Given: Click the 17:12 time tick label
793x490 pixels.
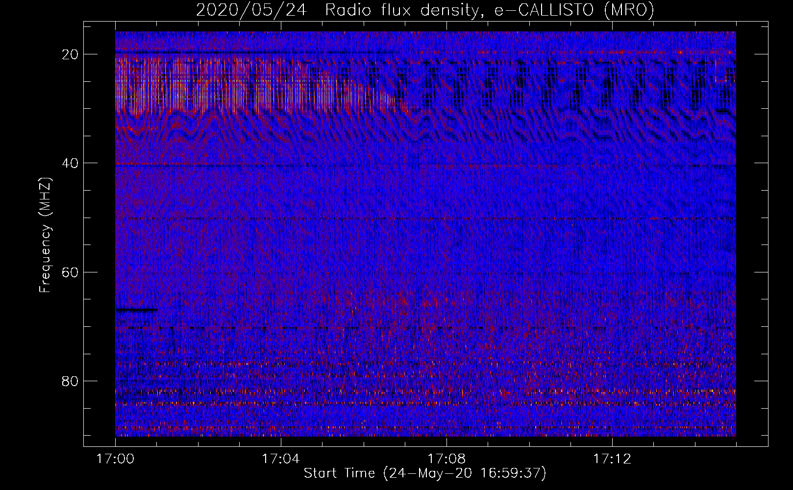Looking at the screenshot, I should click(x=612, y=459).
